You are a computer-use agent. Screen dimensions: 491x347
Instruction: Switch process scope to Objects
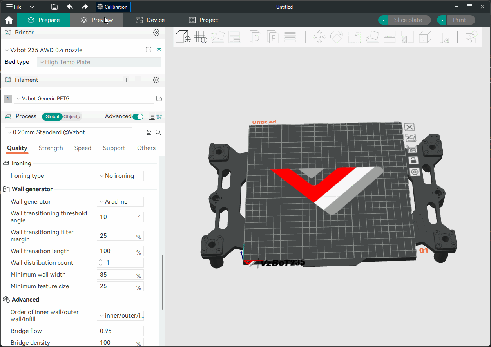(x=72, y=117)
